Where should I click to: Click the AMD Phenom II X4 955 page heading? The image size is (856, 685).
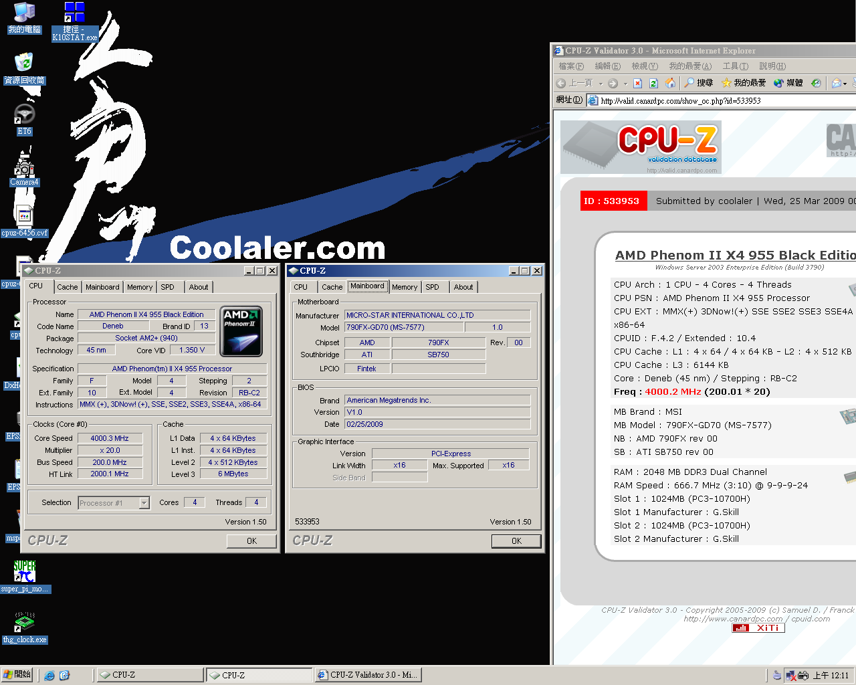(x=736, y=255)
